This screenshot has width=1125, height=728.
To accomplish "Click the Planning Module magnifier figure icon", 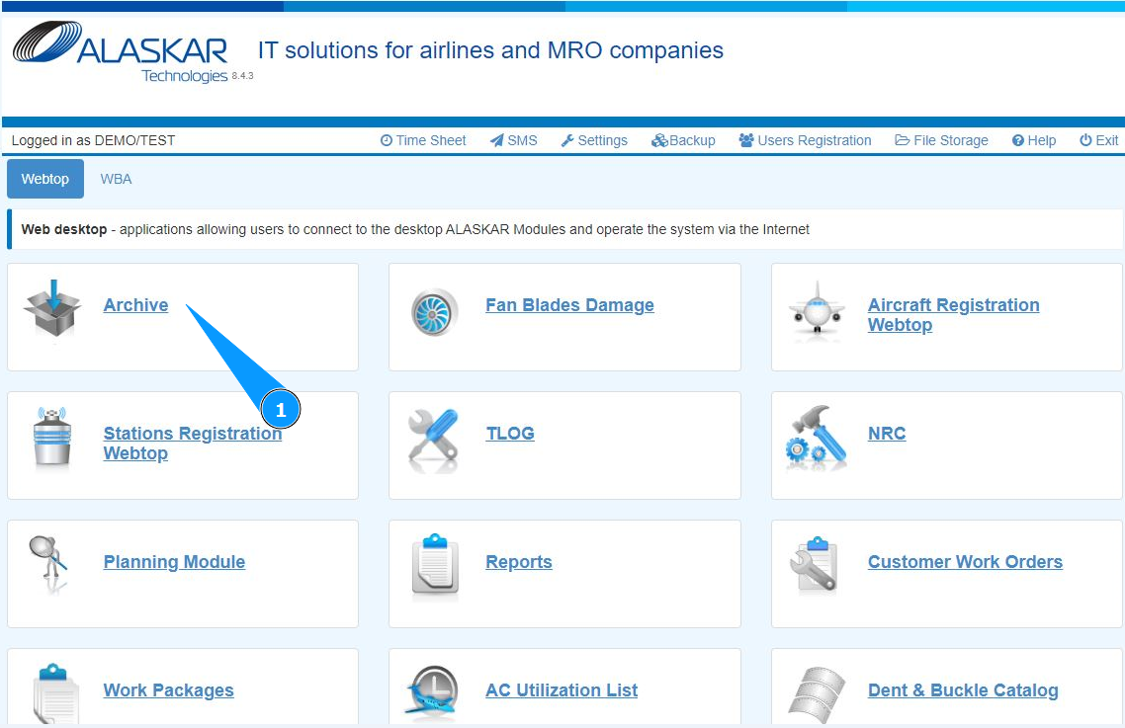I will click(x=48, y=564).
